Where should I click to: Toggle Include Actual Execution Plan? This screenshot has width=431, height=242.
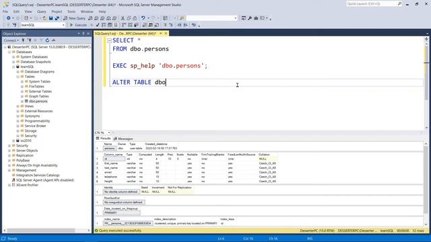tap(124, 25)
